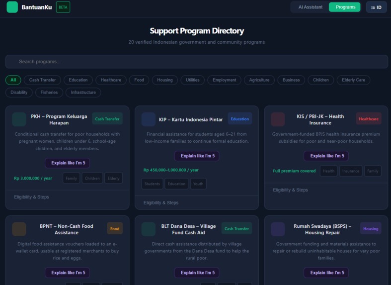Filter programs by Cash Transfer

tap(42, 80)
